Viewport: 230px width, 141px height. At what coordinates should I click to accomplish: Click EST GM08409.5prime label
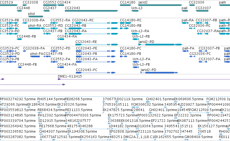pos(198,137)
